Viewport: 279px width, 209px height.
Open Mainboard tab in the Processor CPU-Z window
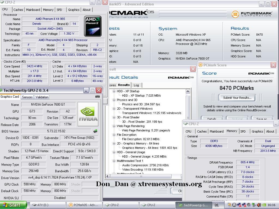[33, 10]
